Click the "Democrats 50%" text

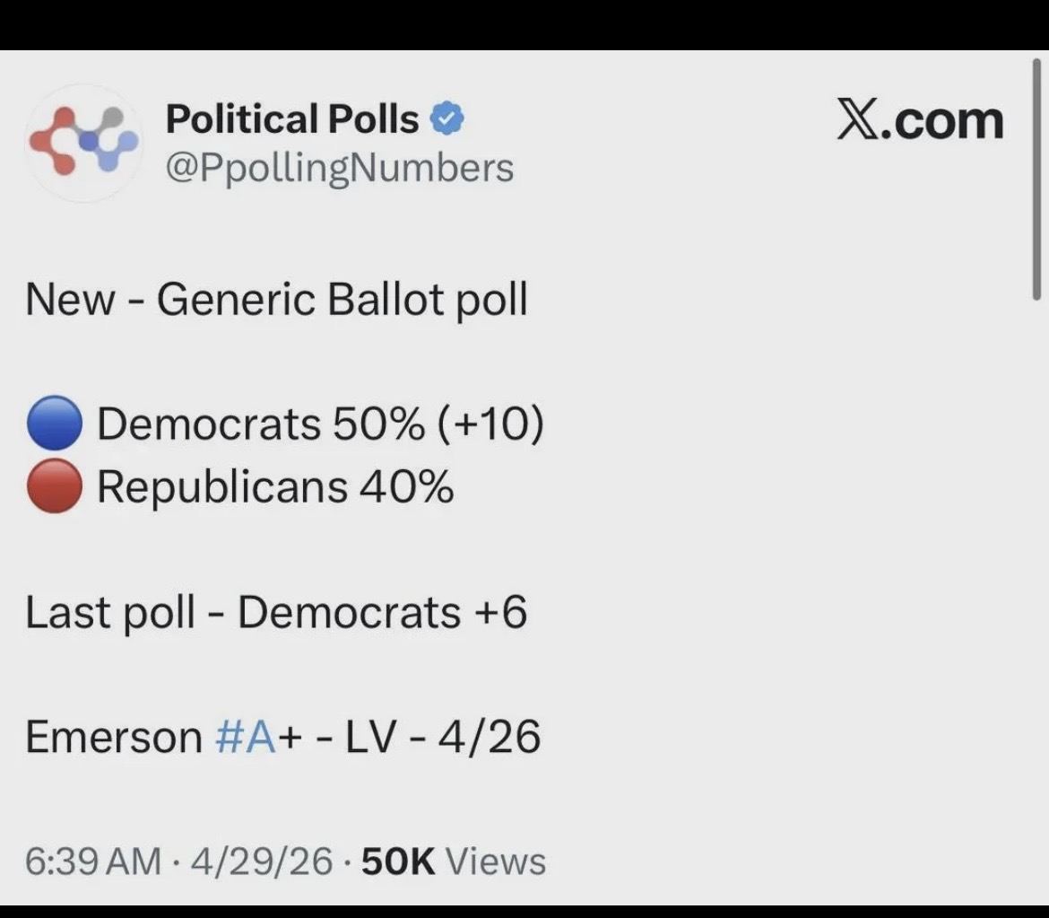261,424
